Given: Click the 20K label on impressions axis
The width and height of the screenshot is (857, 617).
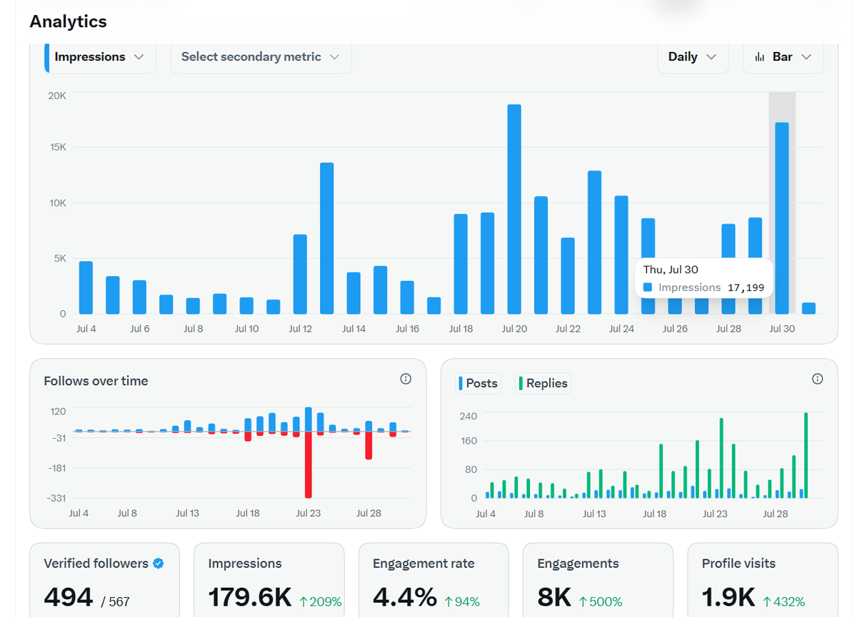Looking at the screenshot, I should coord(57,96).
